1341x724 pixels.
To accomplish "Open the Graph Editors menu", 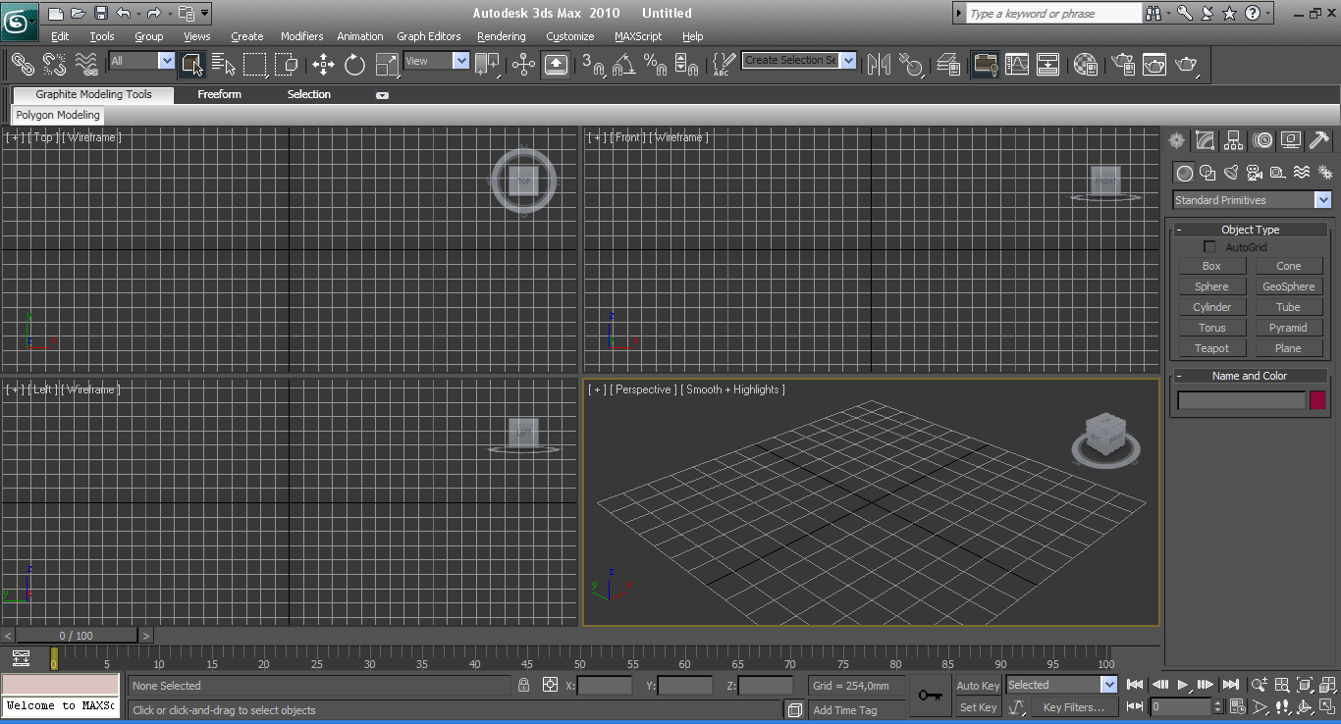I will tap(428, 36).
